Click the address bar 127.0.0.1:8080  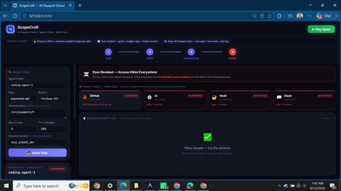pos(41,16)
